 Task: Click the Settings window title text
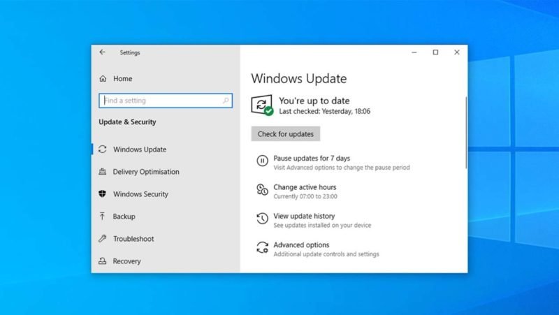(130, 52)
